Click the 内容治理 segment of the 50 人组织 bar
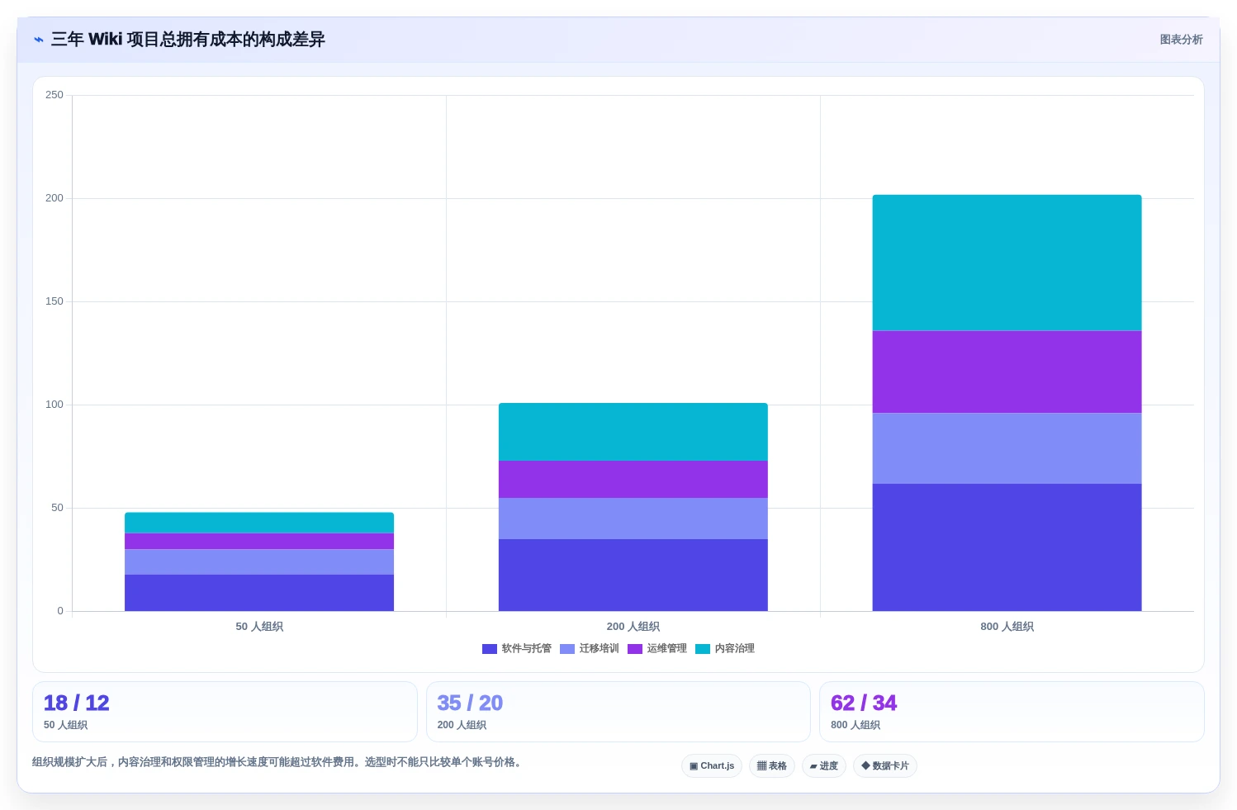 (259, 523)
